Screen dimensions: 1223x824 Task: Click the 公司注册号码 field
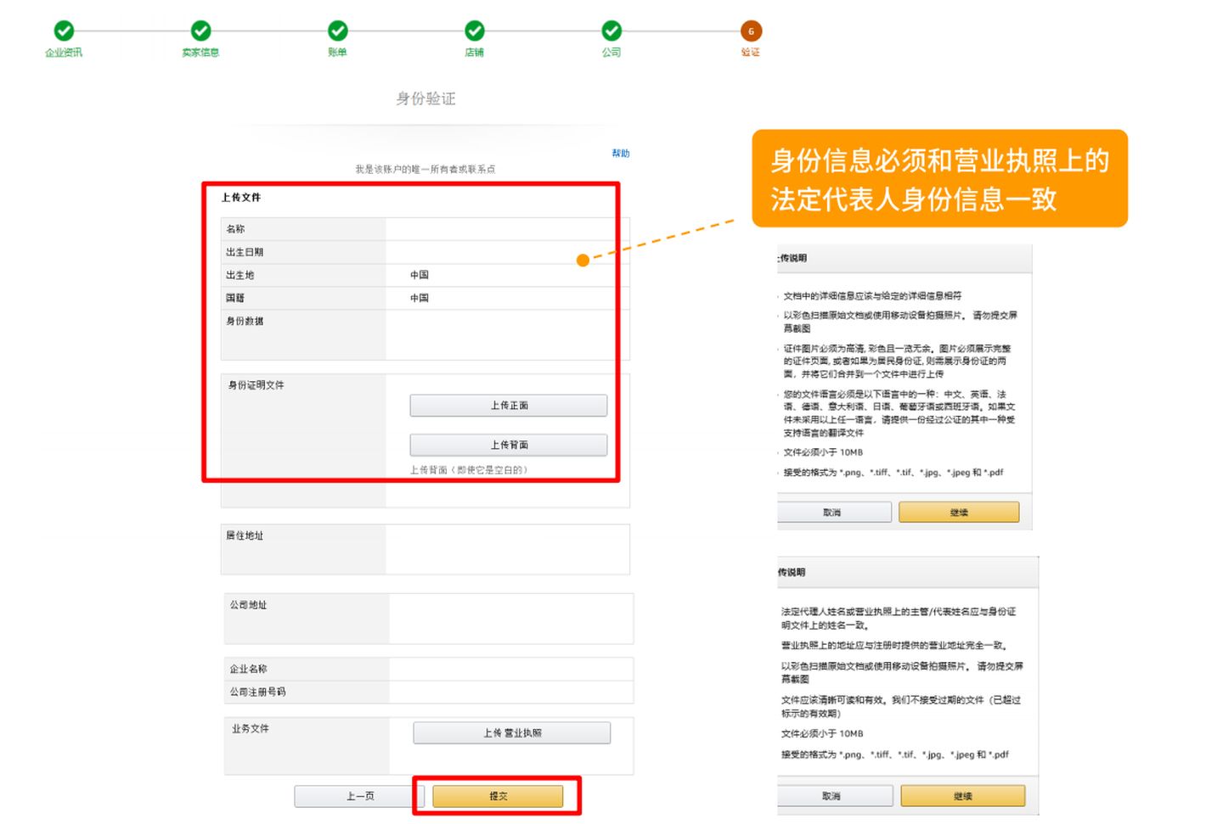(x=510, y=692)
